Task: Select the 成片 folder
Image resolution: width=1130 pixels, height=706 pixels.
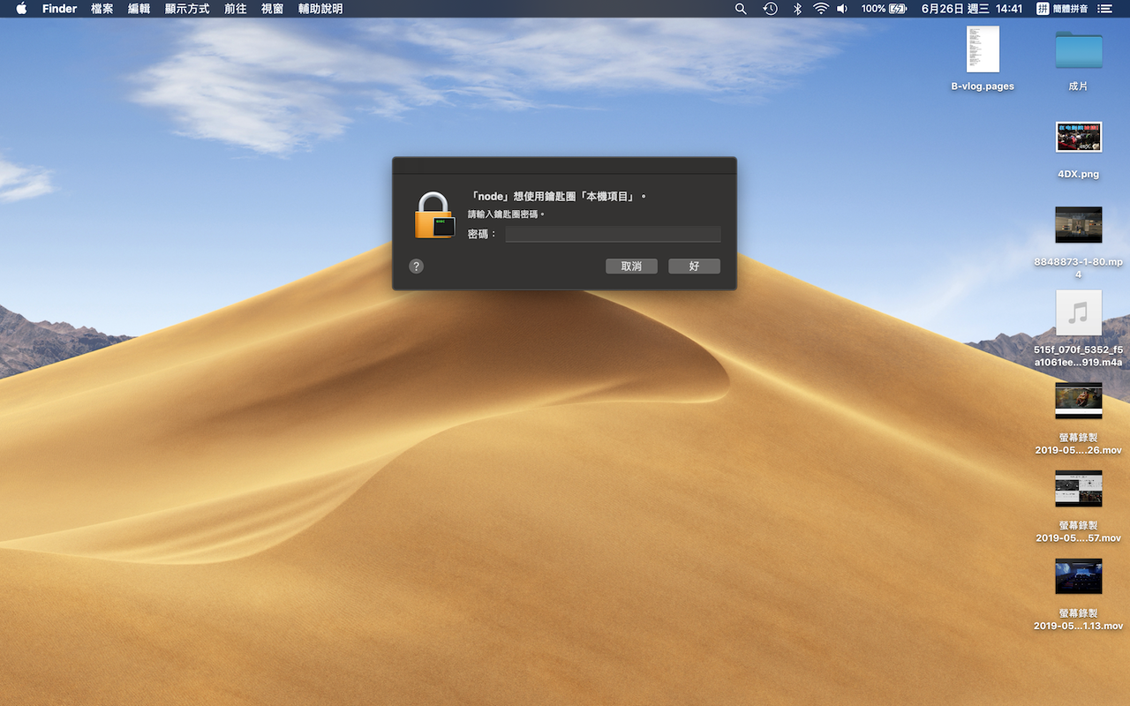Action: coord(1079,49)
